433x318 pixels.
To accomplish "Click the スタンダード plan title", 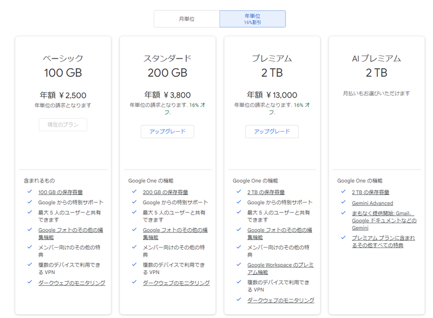I will tap(167, 59).
